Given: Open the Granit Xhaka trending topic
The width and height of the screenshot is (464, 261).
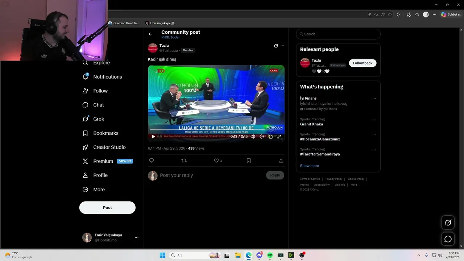Looking at the screenshot, I should click(311, 124).
